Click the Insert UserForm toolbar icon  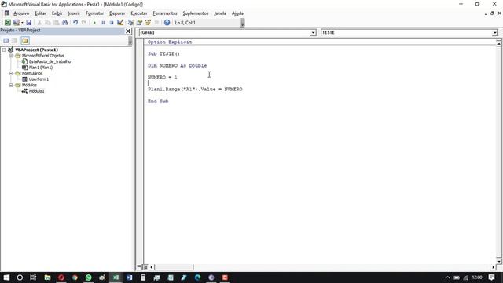click(x=16, y=23)
